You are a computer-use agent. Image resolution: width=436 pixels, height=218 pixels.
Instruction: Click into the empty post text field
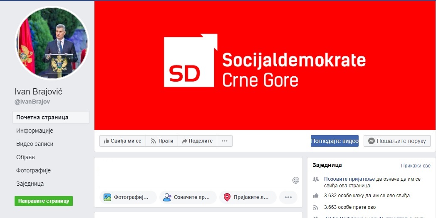click(196, 172)
